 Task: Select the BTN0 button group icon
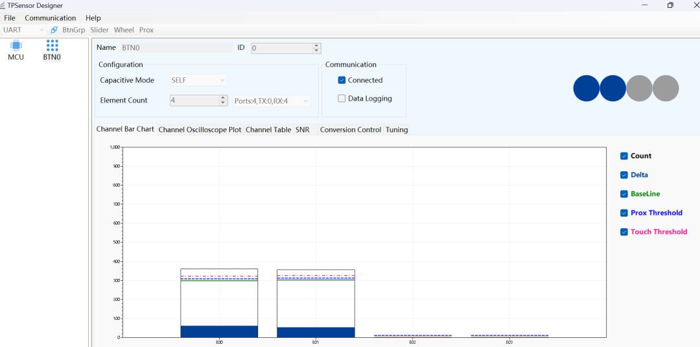click(52, 45)
